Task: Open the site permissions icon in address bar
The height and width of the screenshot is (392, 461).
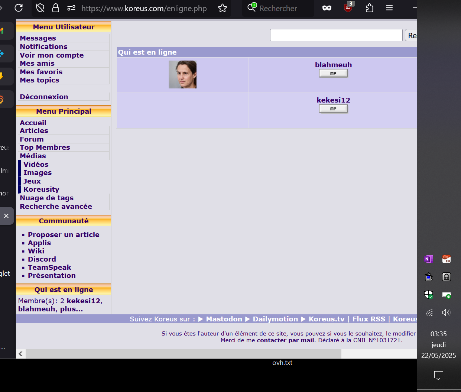Action: pos(71,8)
